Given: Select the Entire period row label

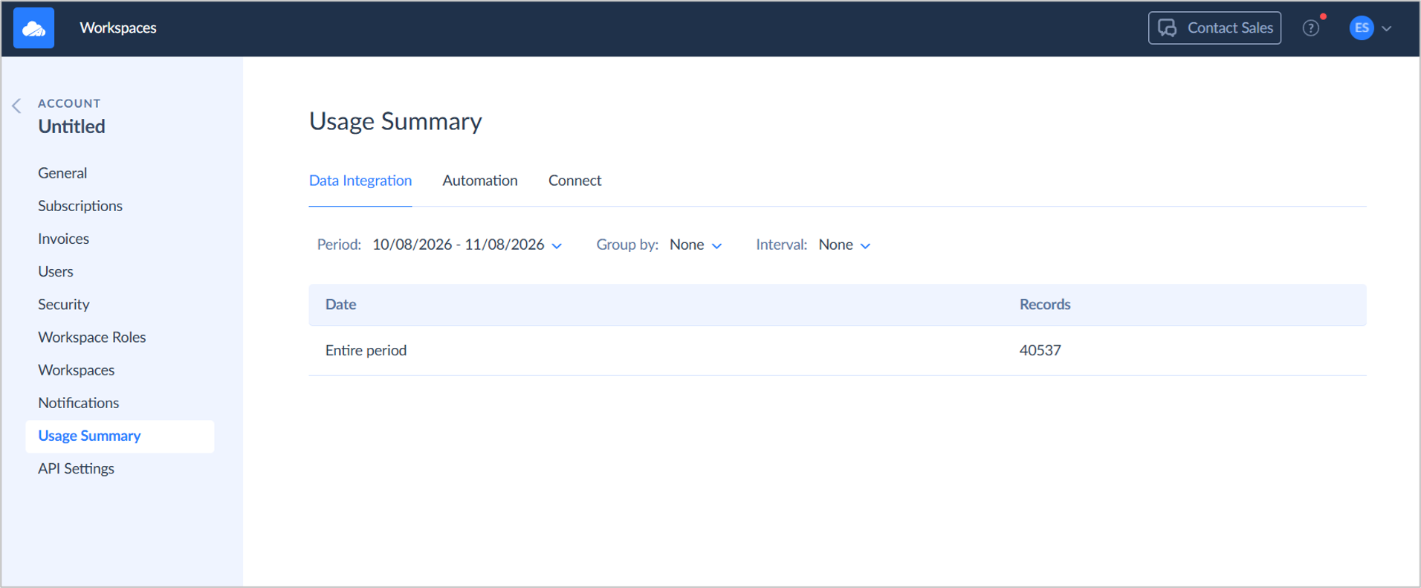Looking at the screenshot, I should [x=366, y=350].
